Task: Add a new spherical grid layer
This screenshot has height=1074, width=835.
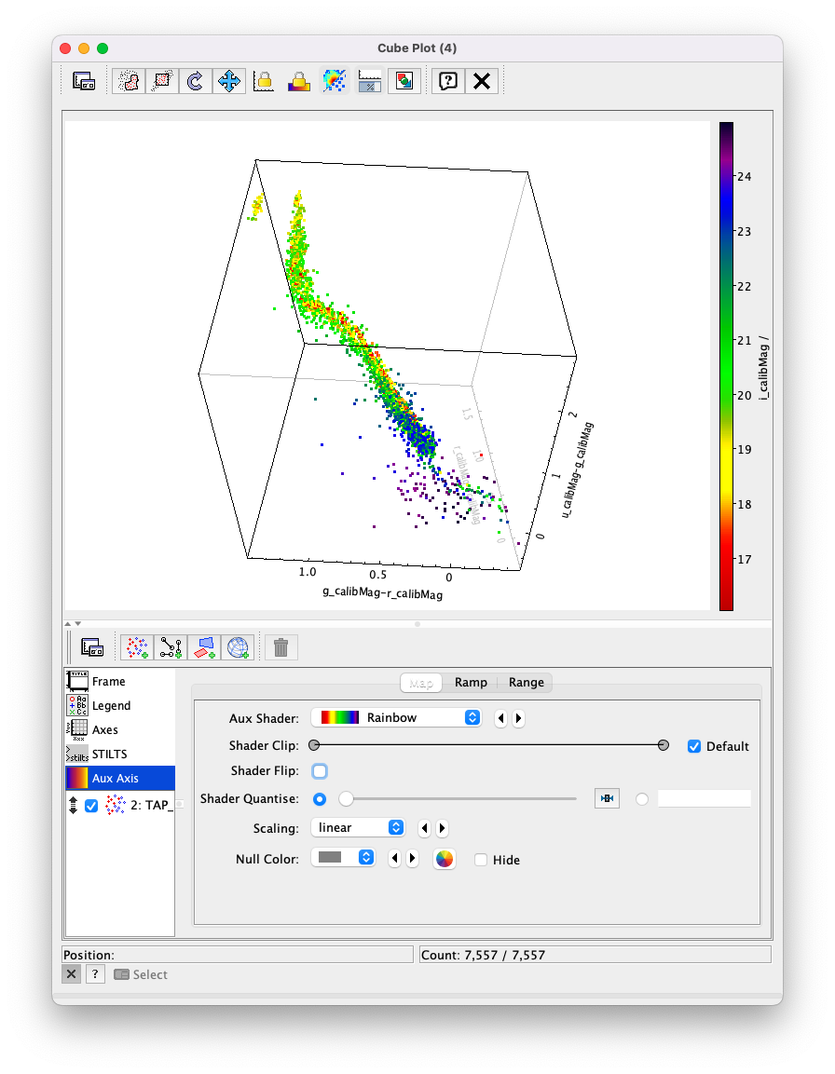Action: pyautogui.click(x=240, y=646)
